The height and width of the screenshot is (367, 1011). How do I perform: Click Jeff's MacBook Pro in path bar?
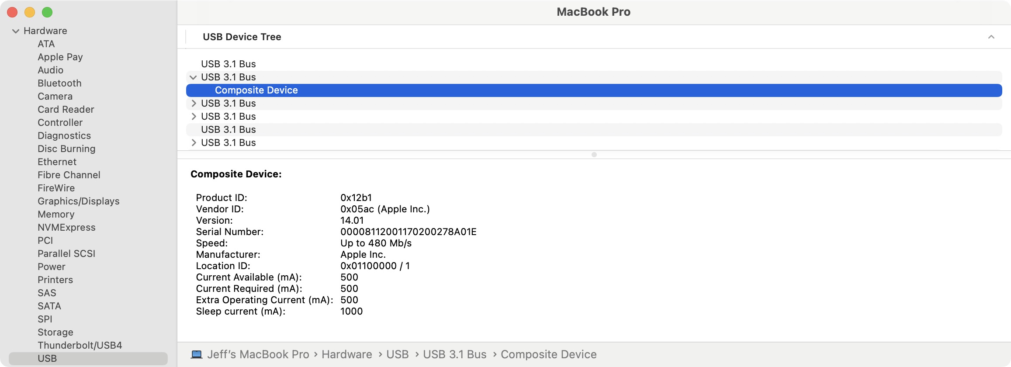(x=258, y=354)
